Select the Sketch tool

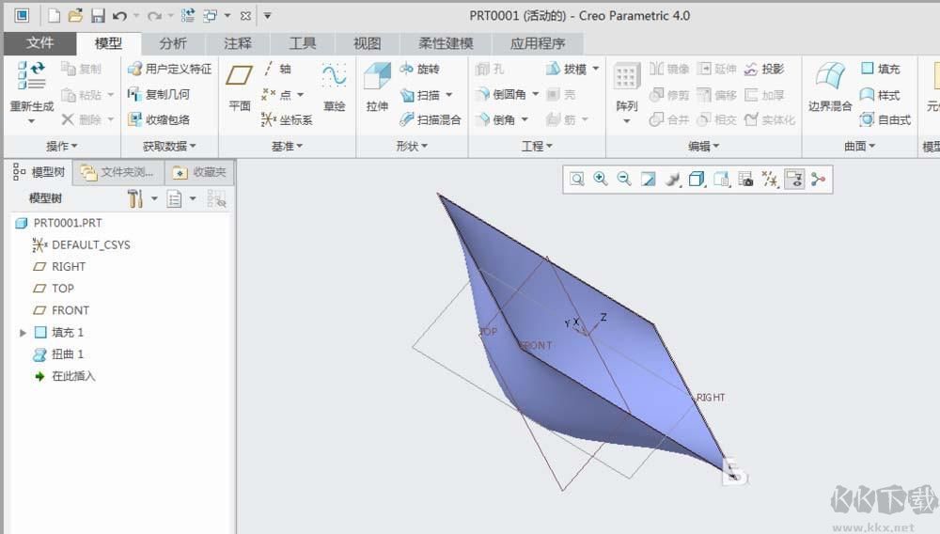[334, 87]
